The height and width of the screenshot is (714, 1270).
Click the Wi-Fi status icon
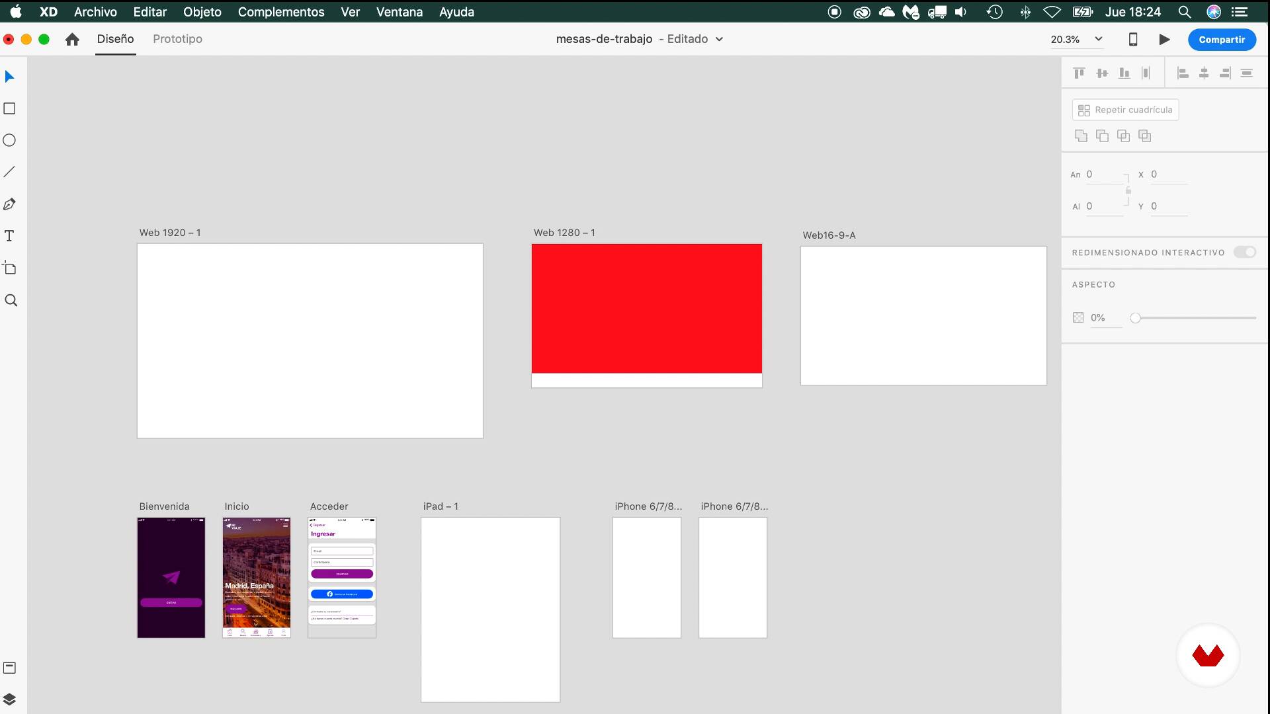point(1052,12)
